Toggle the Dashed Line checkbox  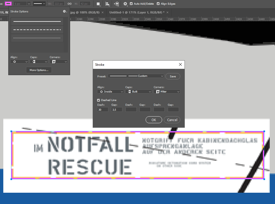(x=98, y=100)
